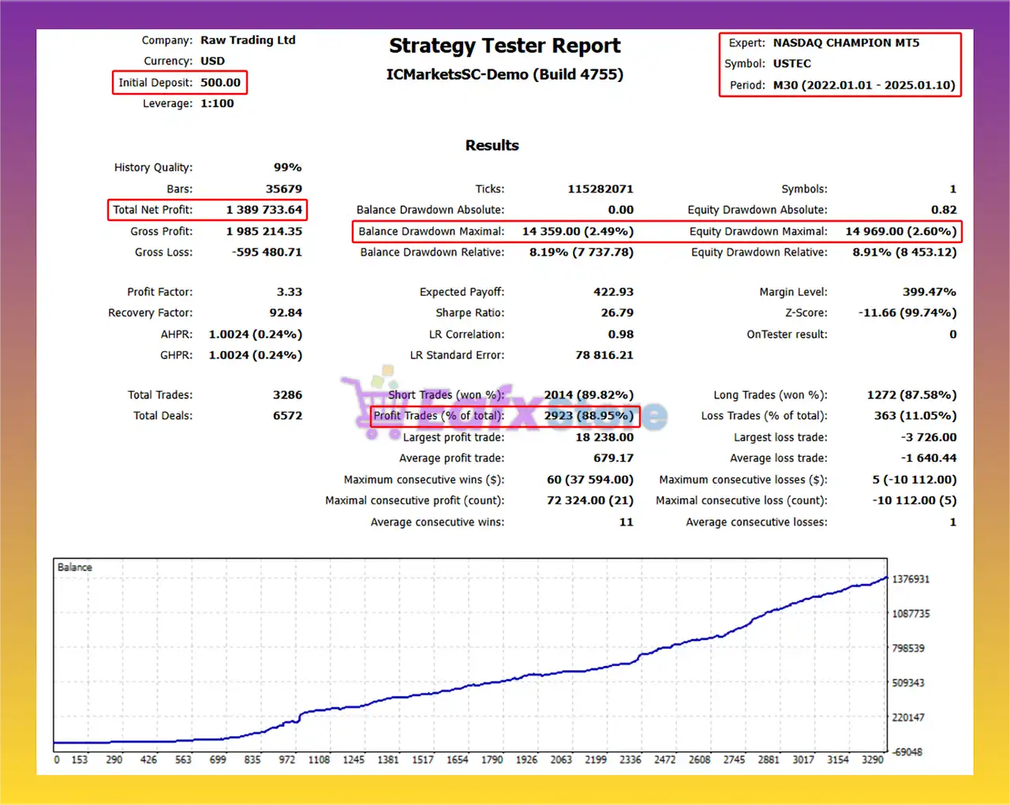Click the ICMarketsSC-Demo build subtitle
Image resolution: width=1010 pixels, height=805 pixels.
(504, 75)
